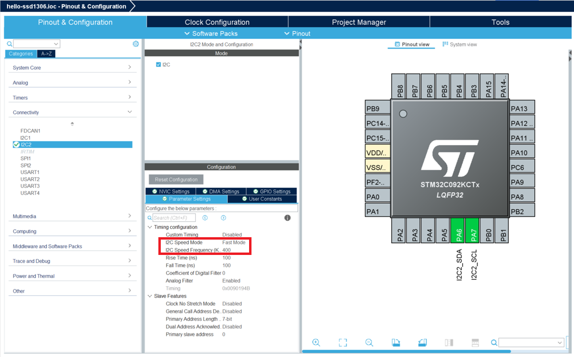
Task: Click the parameter info icon
Action: (x=287, y=218)
